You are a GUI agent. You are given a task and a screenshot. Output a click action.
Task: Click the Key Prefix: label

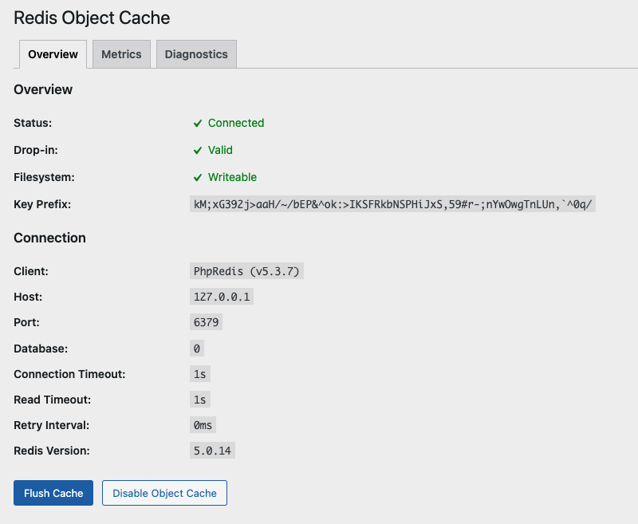coord(42,204)
